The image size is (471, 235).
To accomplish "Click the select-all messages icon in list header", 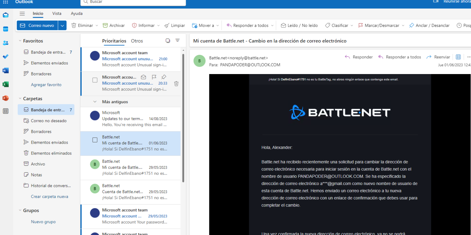I will click(168, 41).
